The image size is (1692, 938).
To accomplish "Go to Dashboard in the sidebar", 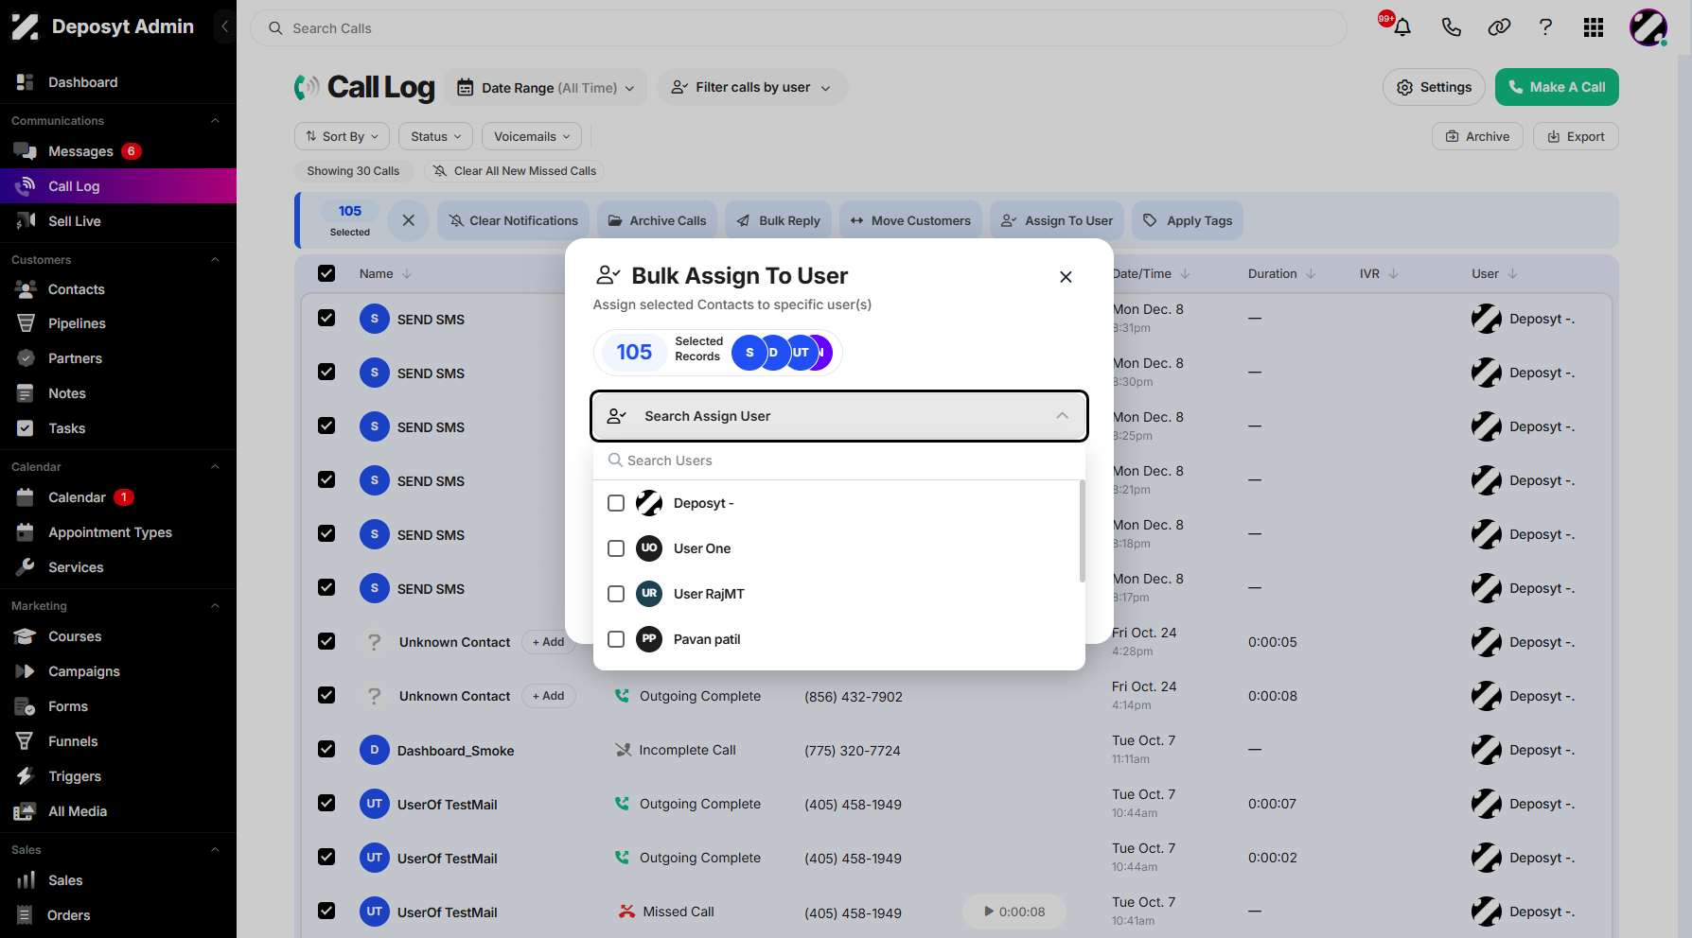I will [118, 82].
